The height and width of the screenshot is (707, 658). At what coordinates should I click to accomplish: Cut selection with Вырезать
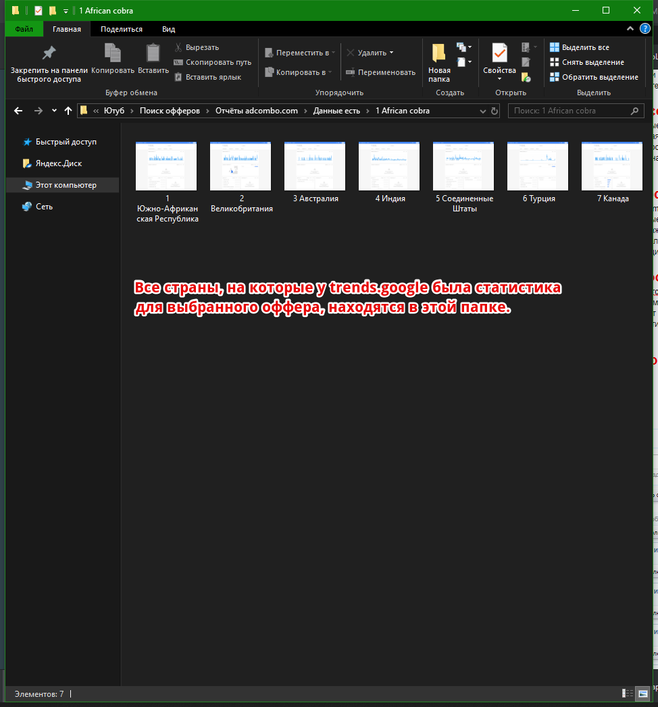click(x=197, y=47)
